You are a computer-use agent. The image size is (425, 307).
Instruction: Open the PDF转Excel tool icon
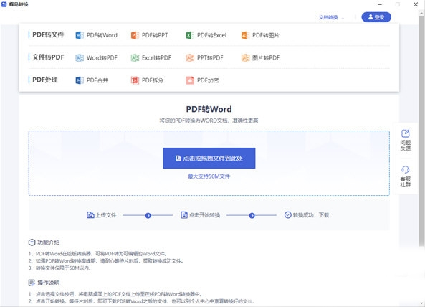point(190,35)
